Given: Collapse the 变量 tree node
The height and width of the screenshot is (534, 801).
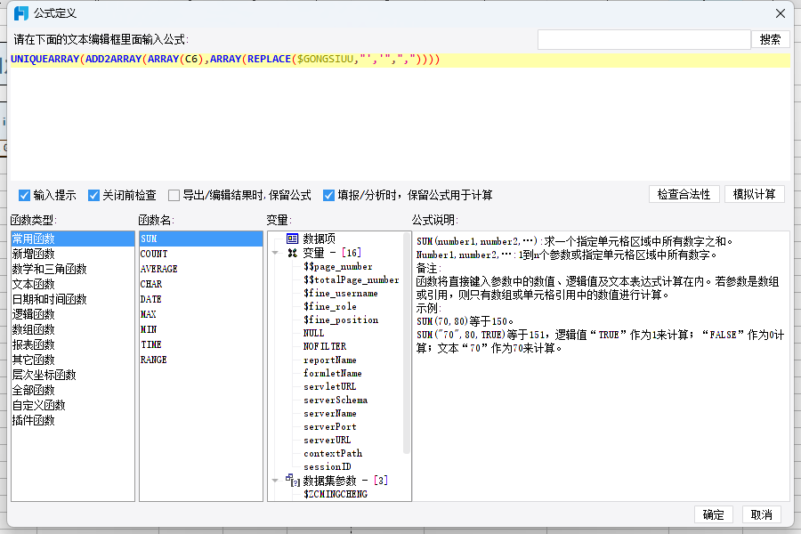Looking at the screenshot, I should (x=275, y=253).
